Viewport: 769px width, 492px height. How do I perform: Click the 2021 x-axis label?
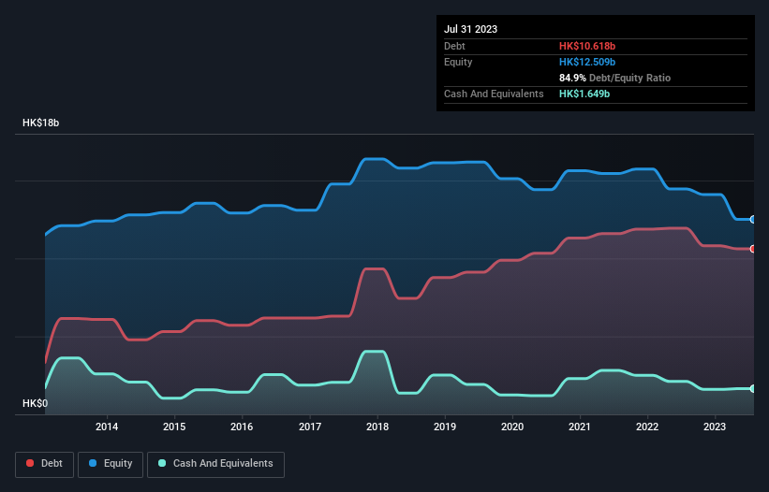[x=580, y=427]
